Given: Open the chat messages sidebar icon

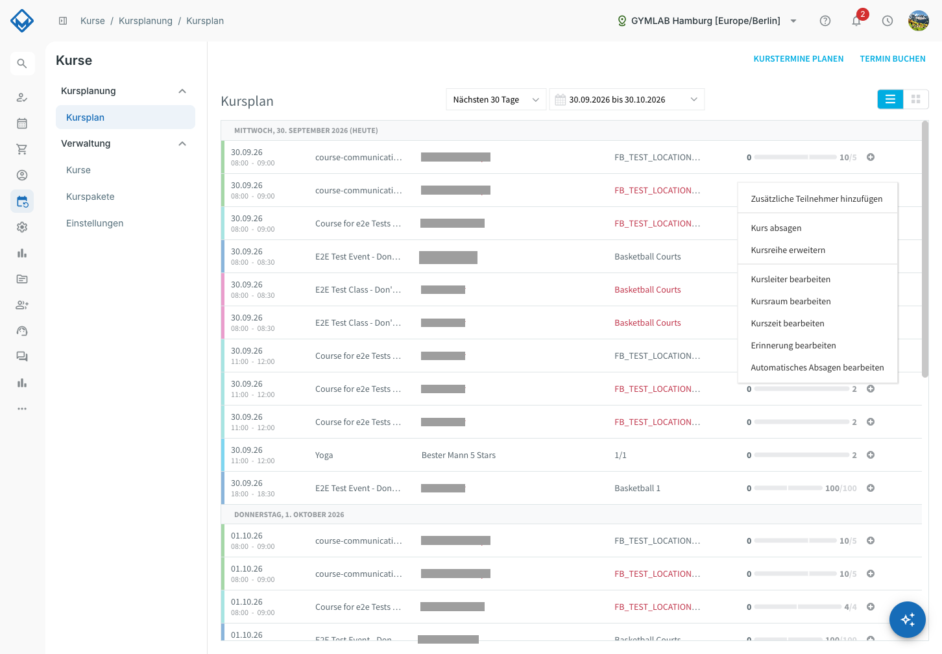Looking at the screenshot, I should coord(22,357).
